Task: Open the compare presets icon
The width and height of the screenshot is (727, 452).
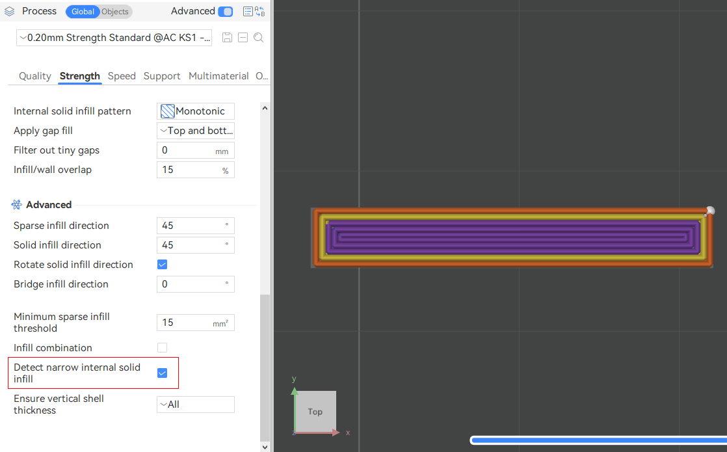Action: 259,12
